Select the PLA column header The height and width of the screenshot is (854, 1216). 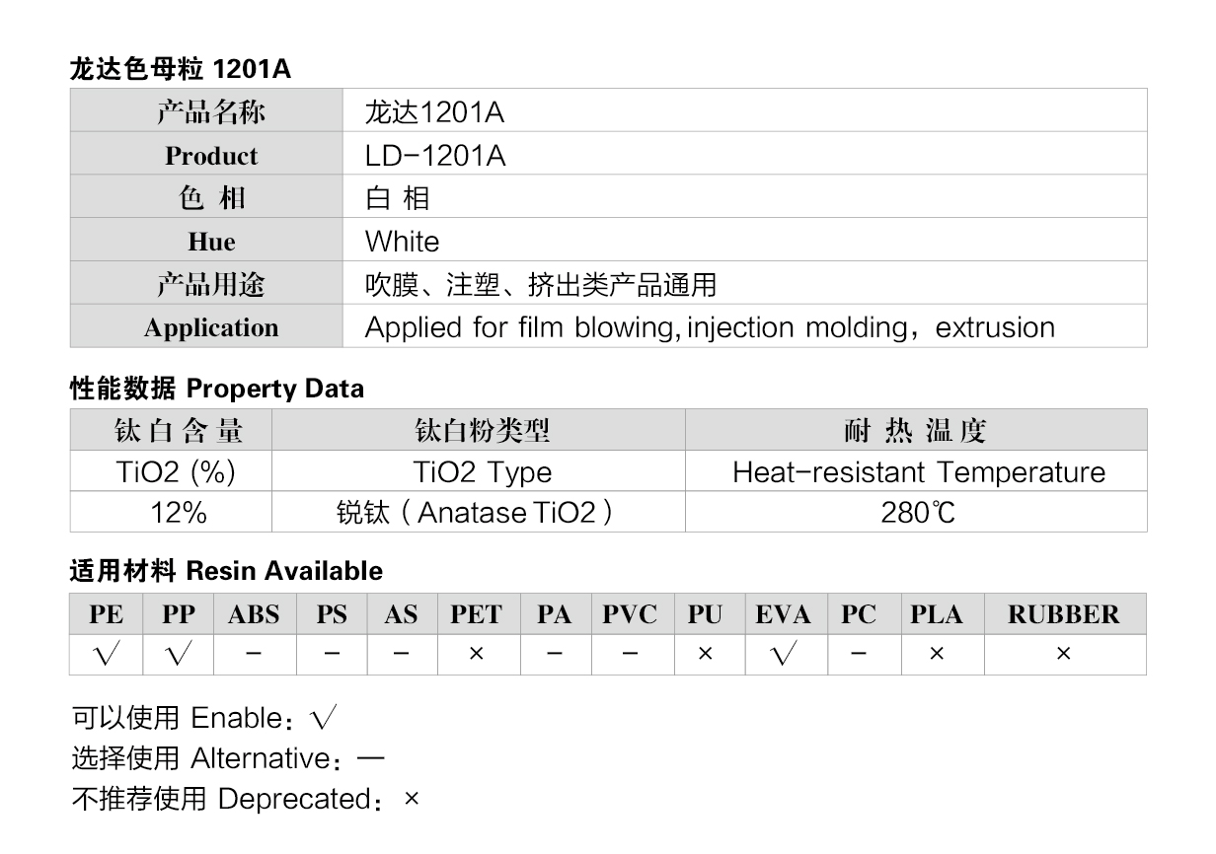[x=937, y=614]
